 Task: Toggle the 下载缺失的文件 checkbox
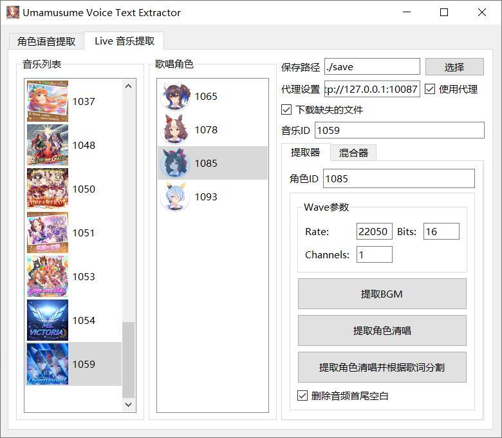coord(286,110)
